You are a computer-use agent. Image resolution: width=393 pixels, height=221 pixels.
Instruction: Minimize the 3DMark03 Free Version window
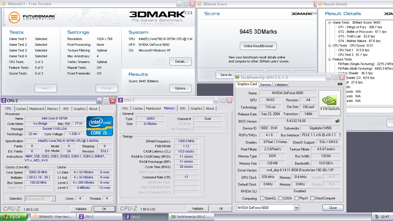[179, 4]
